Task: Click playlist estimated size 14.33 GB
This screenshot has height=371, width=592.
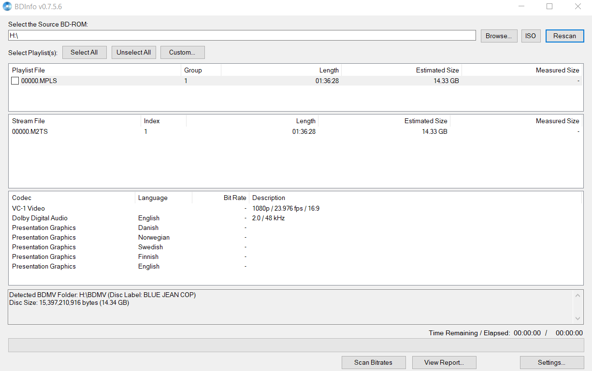Action: (x=446, y=81)
